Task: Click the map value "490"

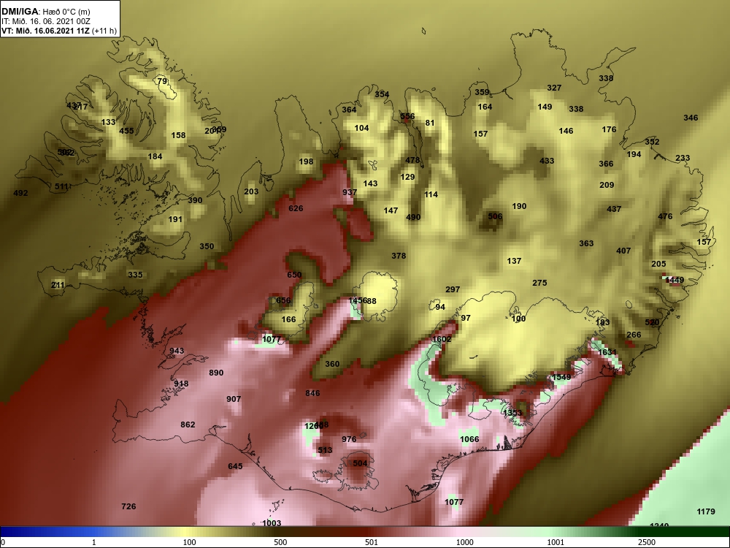Action: pyautogui.click(x=413, y=217)
